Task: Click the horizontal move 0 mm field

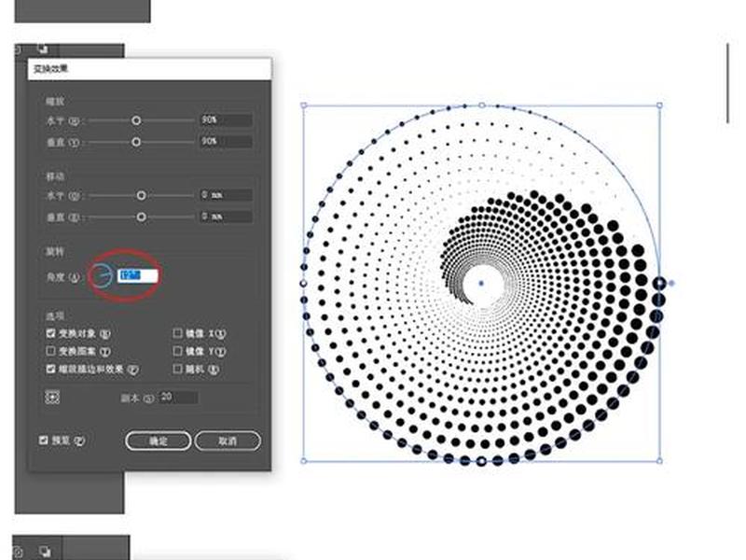Action: [226, 195]
